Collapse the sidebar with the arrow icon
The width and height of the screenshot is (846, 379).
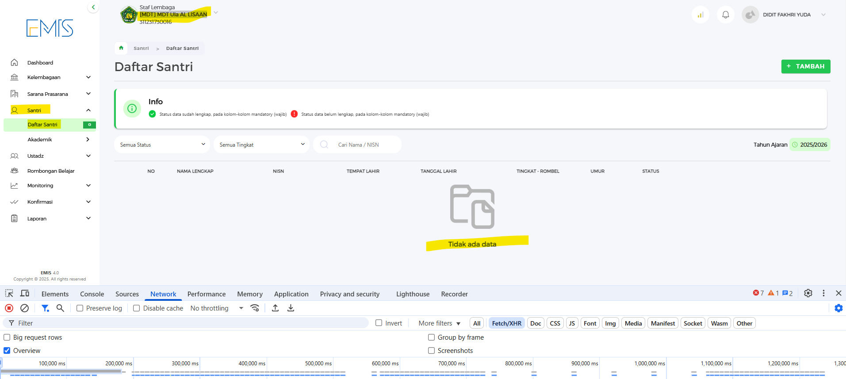pyautogui.click(x=93, y=7)
